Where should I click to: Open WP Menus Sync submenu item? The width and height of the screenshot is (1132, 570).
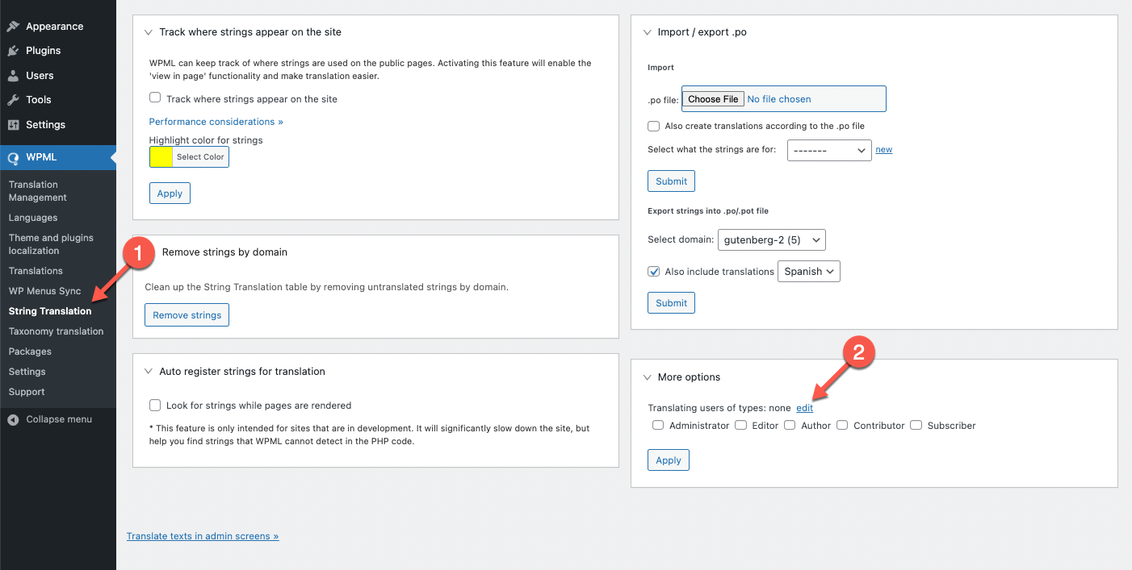[x=44, y=291]
